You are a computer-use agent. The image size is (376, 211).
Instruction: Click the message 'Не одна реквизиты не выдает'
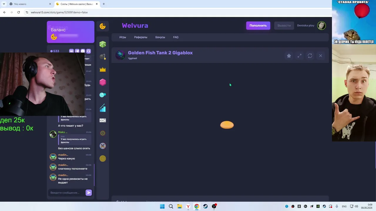point(73,181)
